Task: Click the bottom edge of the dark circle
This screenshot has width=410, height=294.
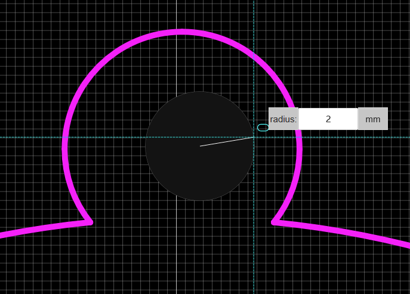Action: [x=200, y=200]
